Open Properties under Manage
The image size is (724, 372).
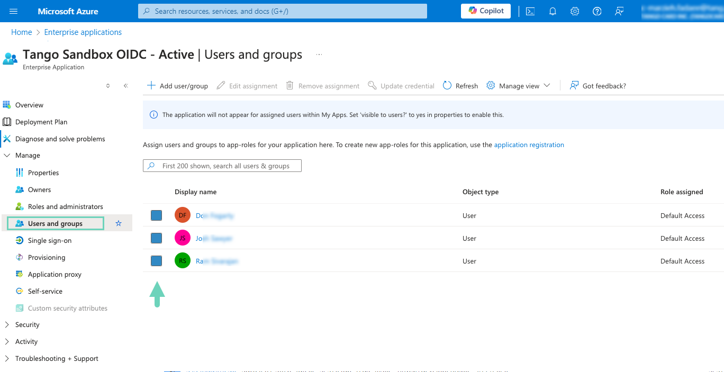point(43,173)
